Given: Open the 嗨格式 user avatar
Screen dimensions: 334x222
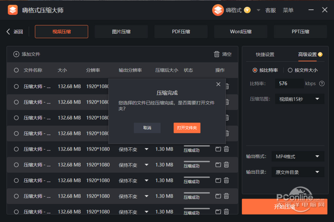Looking at the screenshot, I should [218, 10].
